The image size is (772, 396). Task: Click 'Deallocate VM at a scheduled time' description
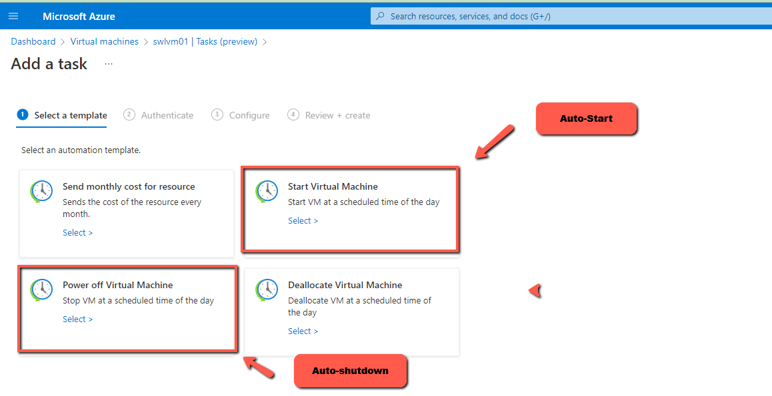pos(359,307)
